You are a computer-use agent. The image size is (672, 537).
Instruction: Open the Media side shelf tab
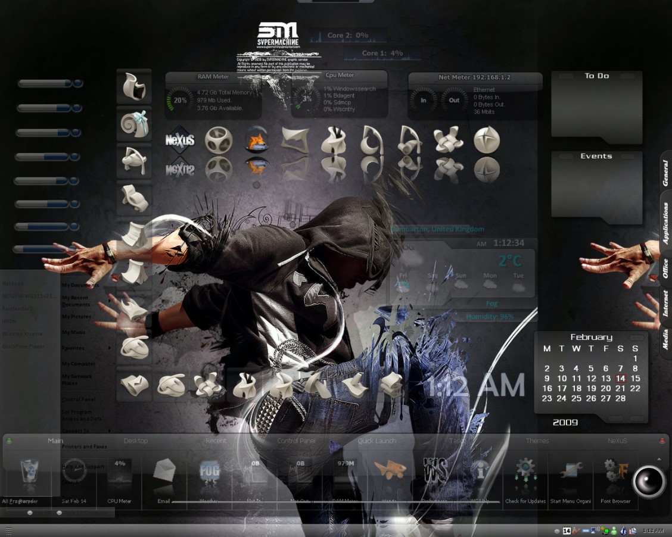pyautogui.click(x=665, y=339)
